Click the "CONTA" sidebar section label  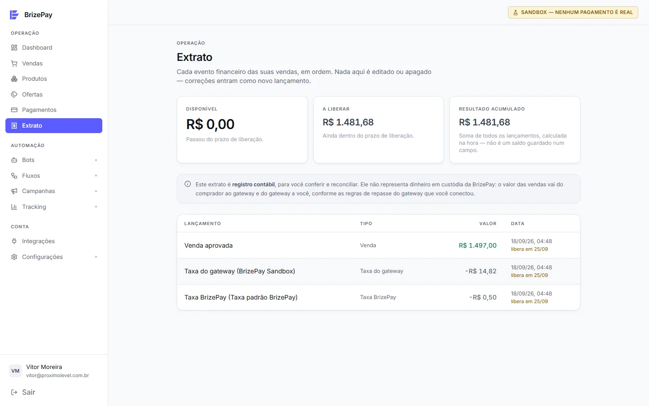[20, 227]
